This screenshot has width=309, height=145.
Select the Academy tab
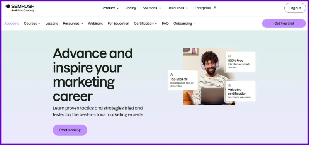coord(12,24)
